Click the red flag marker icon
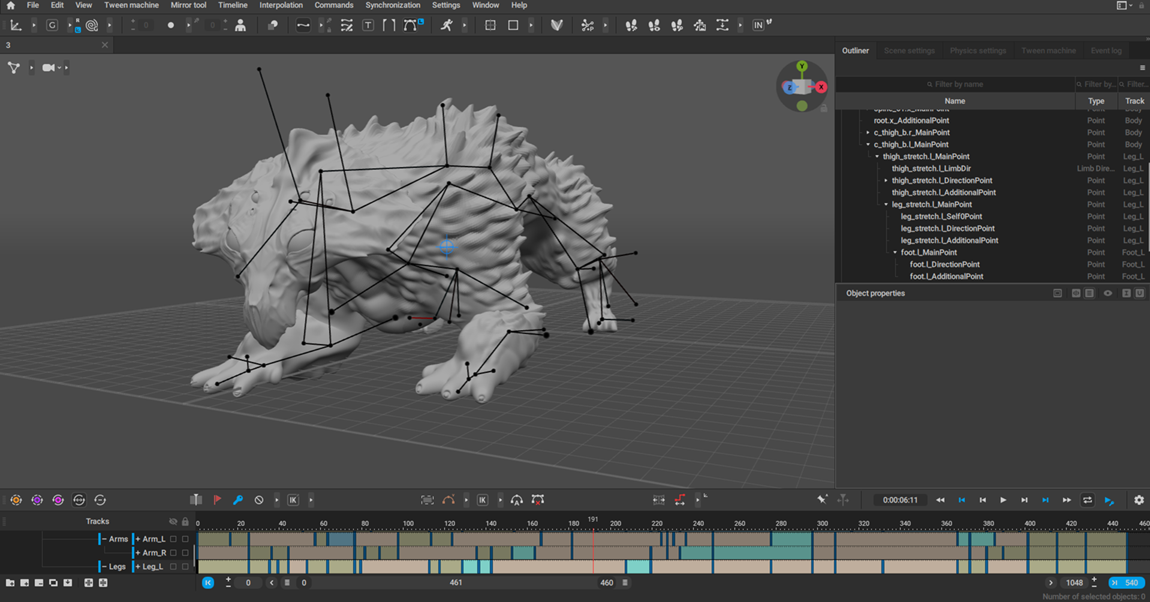 [217, 499]
